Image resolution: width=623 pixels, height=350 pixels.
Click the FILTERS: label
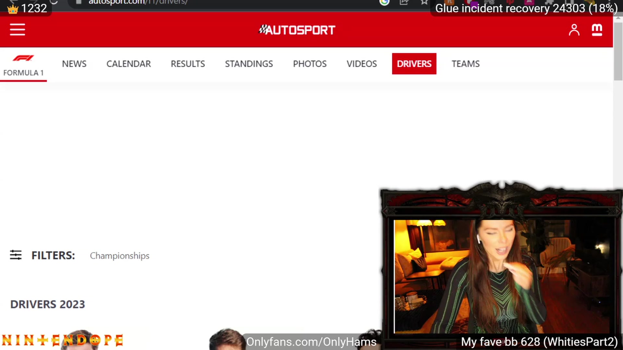tap(53, 255)
